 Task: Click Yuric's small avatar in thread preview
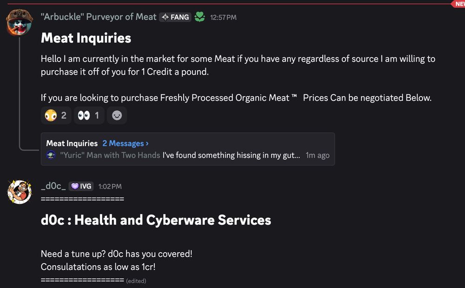tap(51, 155)
